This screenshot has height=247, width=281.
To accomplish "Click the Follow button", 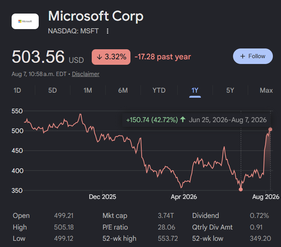I will (x=253, y=56).
